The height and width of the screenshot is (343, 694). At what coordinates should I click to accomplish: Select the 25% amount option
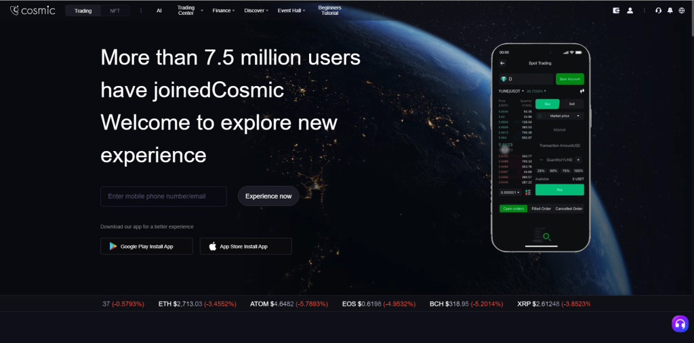tap(541, 171)
